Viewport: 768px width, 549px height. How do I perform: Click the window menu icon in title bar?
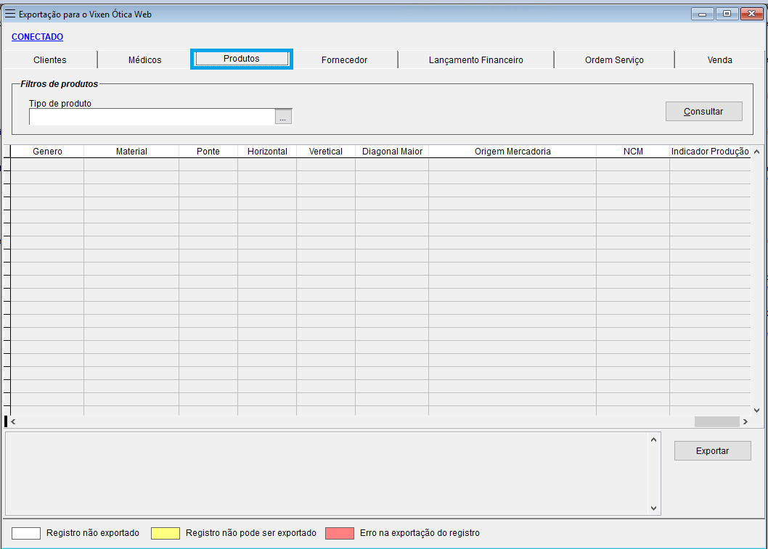click(10, 14)
